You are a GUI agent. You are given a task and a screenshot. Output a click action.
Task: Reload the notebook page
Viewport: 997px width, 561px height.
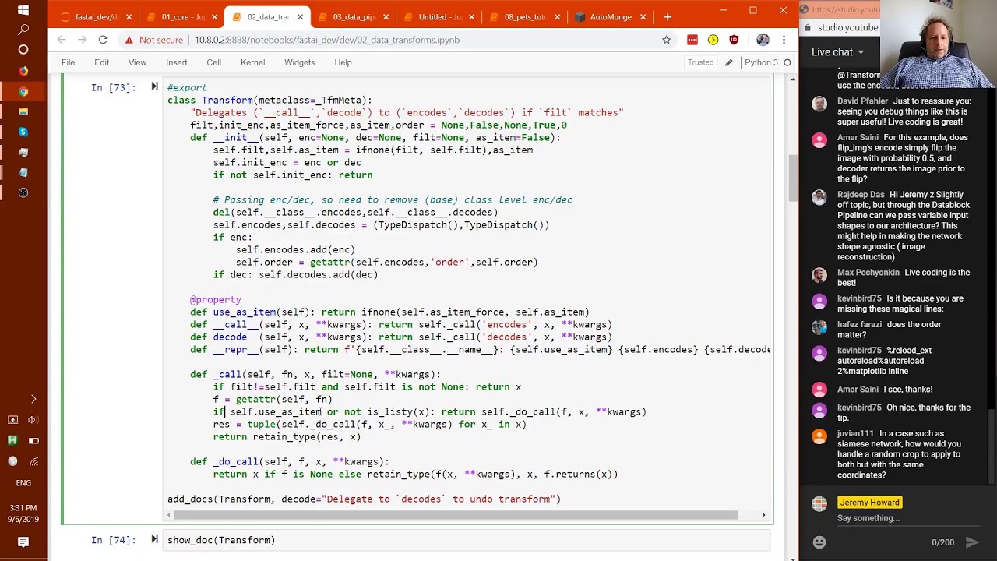(103, 40)
